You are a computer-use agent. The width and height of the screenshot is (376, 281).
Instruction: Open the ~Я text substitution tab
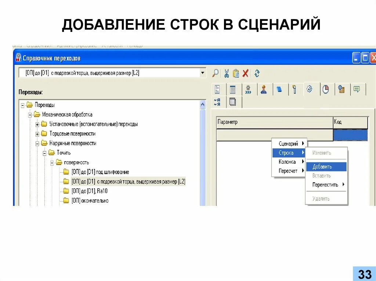(217, 102)
